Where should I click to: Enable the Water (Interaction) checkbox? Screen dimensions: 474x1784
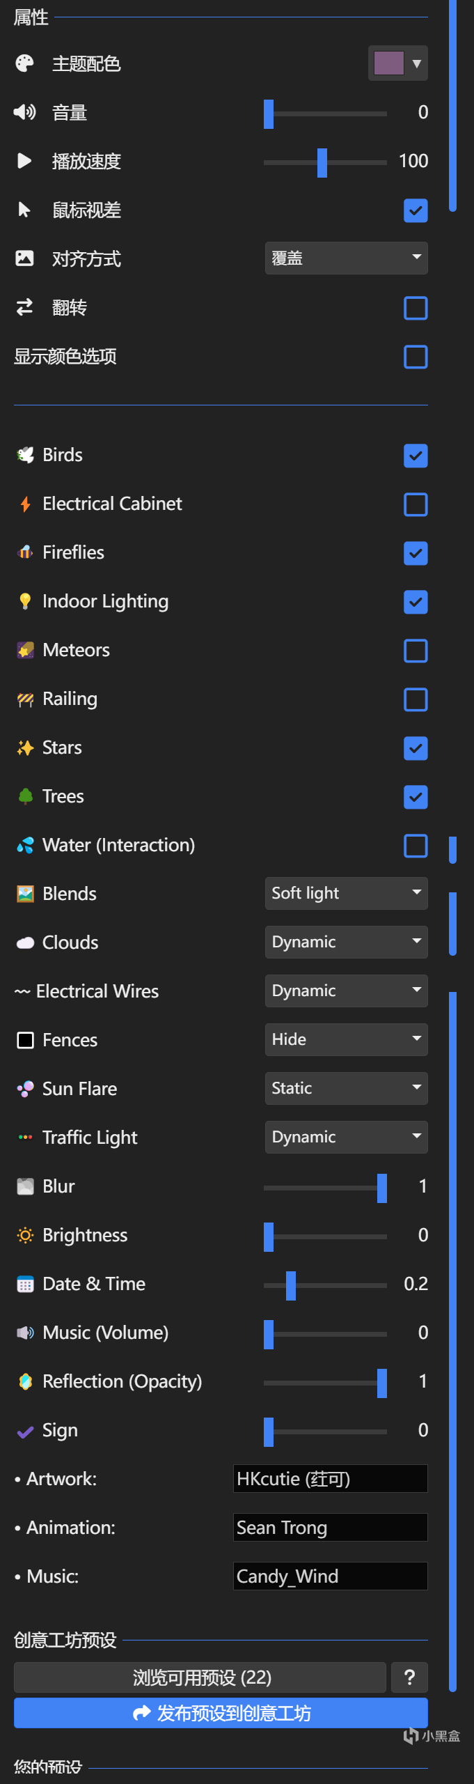[x=416, y=846]
